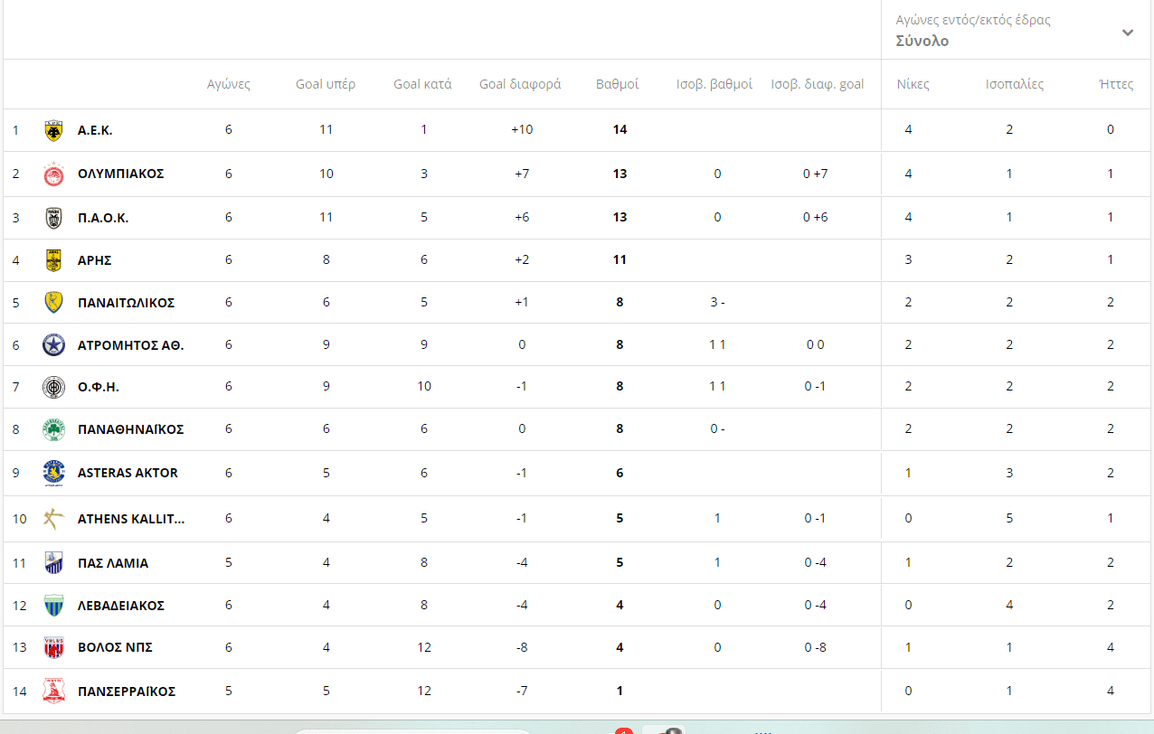The image size is (1154, 734).
Task: Click the Goal διαφορά column header
Action: pos(520,84)
